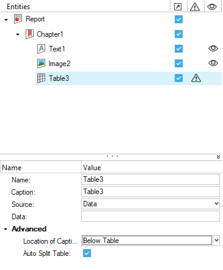Click the Text1 entity icon
This screenshot has height=270, width=223.
click(x=41, y=49)
